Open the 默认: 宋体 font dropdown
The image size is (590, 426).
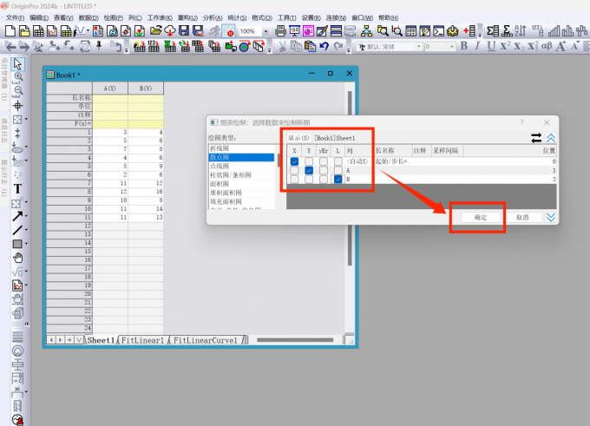(419, 47)
